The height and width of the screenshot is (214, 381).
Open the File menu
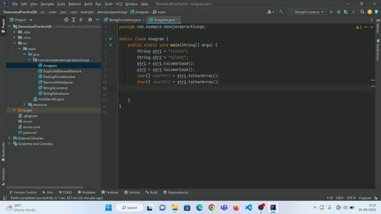click(15, 4)
